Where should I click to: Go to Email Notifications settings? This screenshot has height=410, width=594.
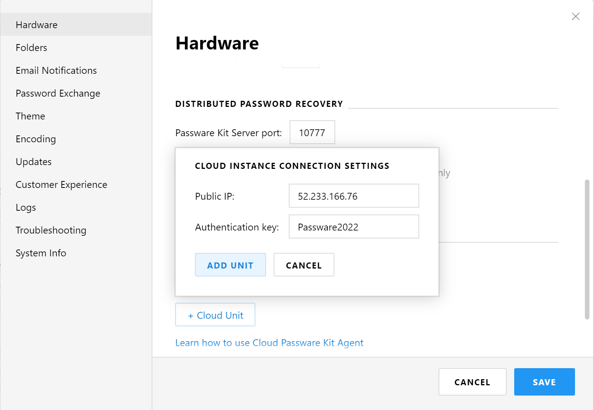76,70
